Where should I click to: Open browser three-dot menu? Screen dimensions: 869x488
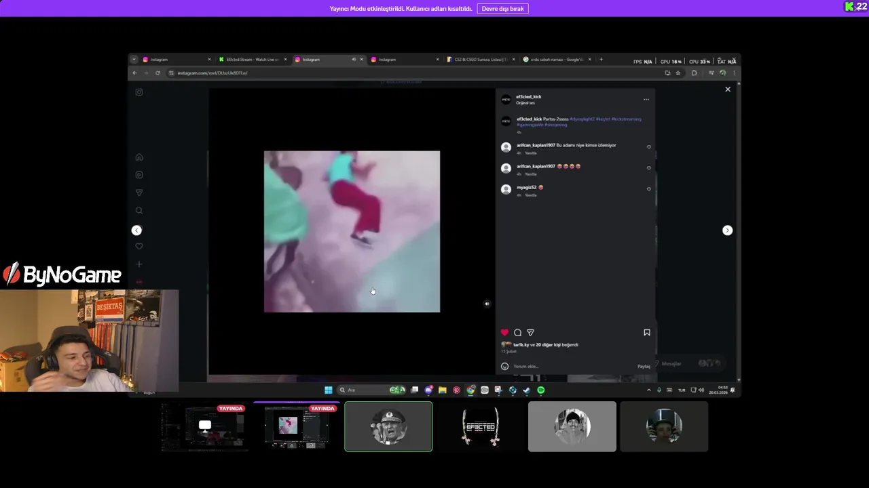[x=734, y=73]
